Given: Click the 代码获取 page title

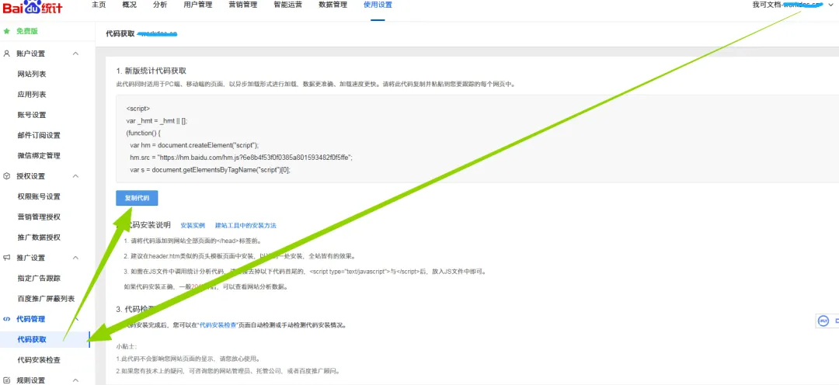Looking at the screenshot, I should coord(120,33).
